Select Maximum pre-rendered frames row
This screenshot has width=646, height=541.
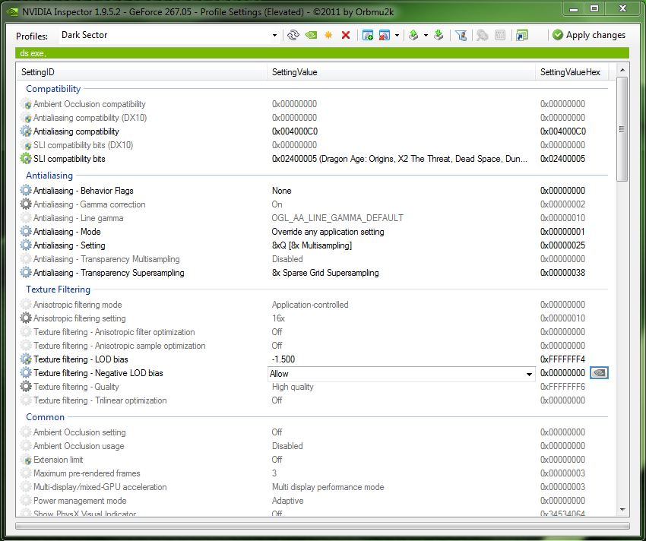tap(313, 473)
